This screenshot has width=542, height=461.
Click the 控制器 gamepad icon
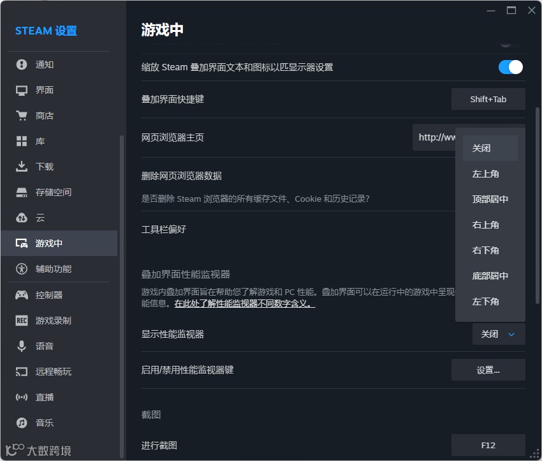tap(22, 295)
